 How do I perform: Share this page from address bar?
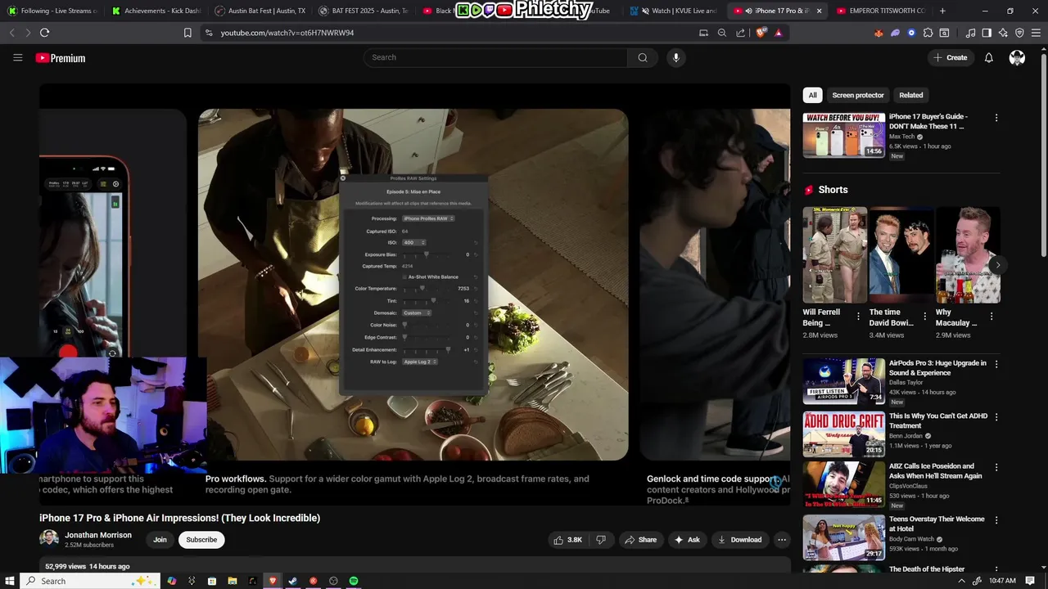(x=741, y=33)
